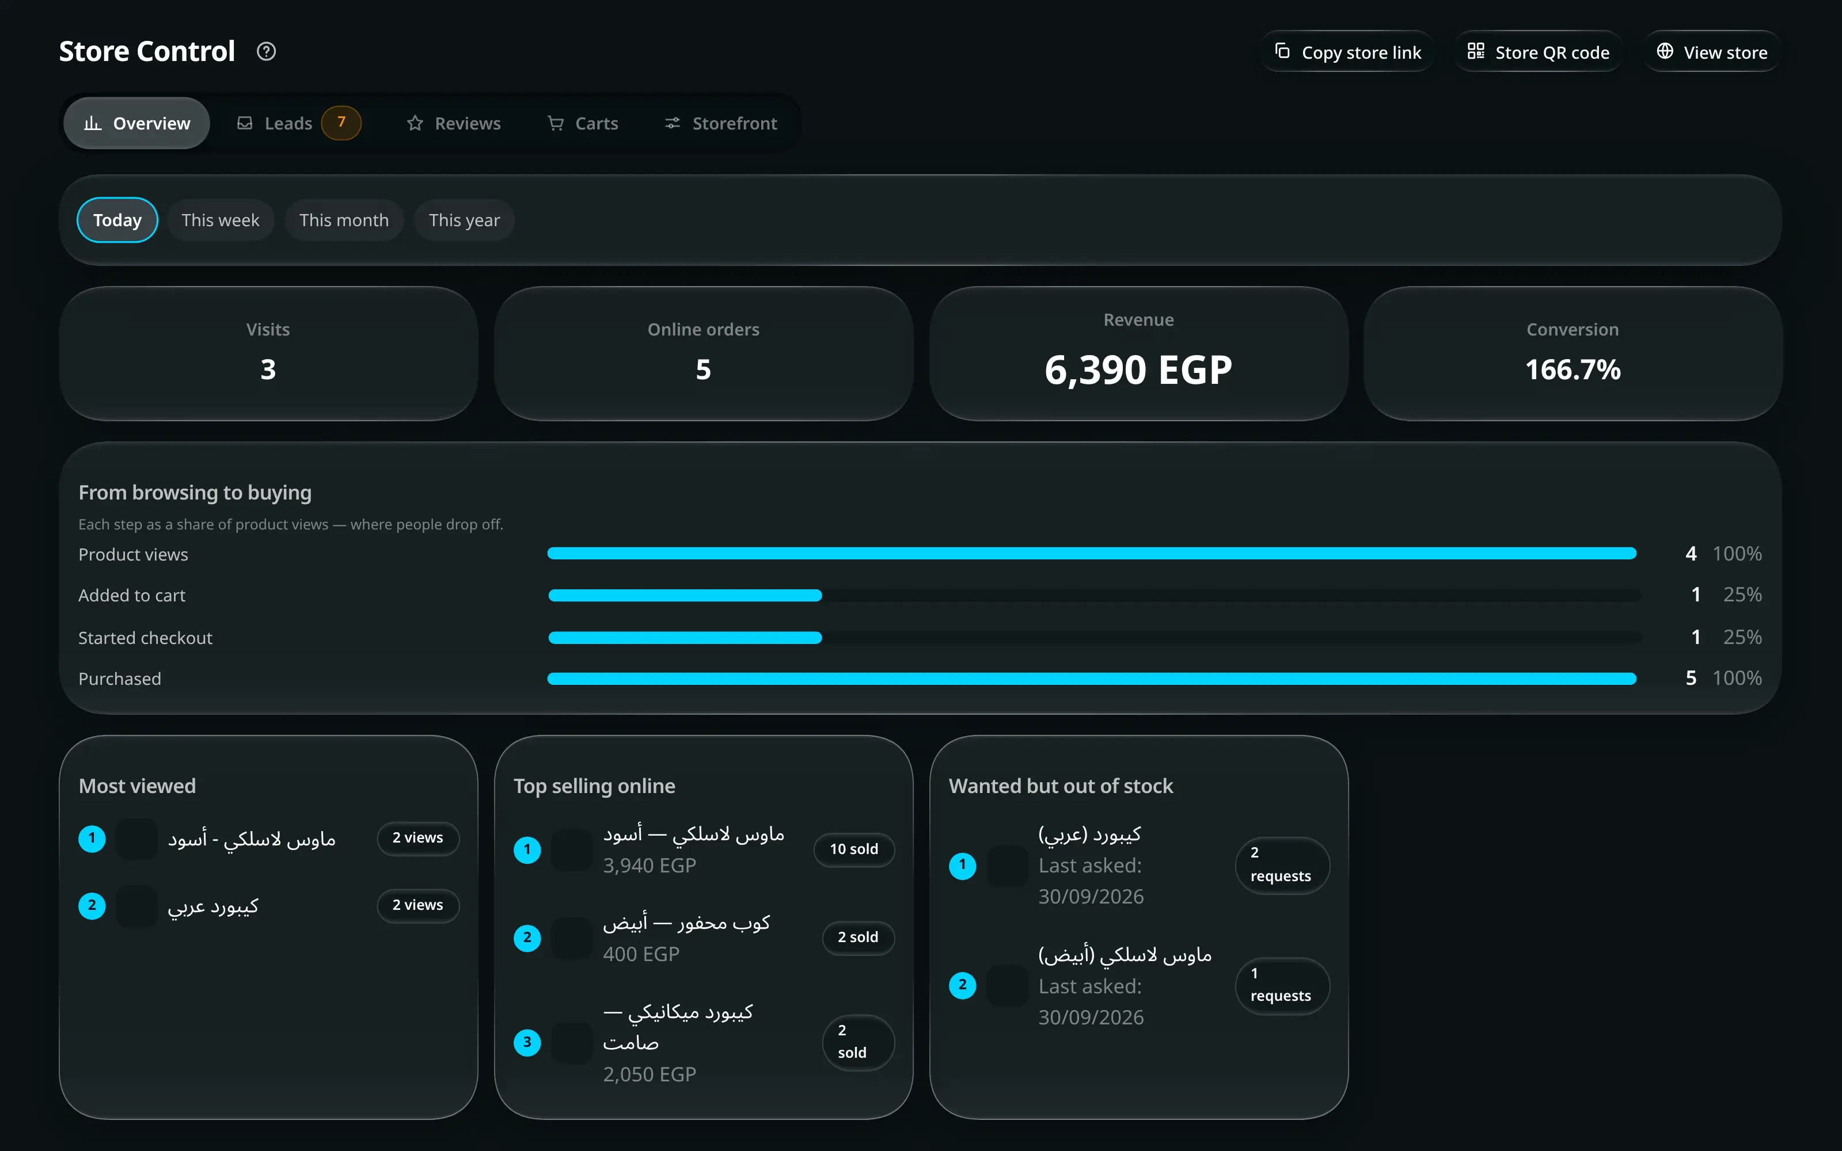This screenshot has width=1842, height=1151.
Task: Click 'Top selling online' heading
Action: coord(594,786)
